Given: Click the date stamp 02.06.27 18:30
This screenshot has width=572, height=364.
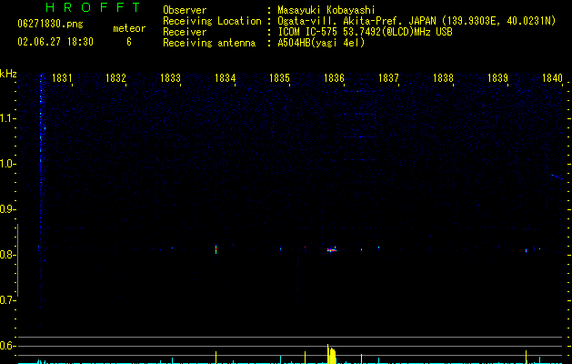Looking at the screenshot, I should pos(55,42).
